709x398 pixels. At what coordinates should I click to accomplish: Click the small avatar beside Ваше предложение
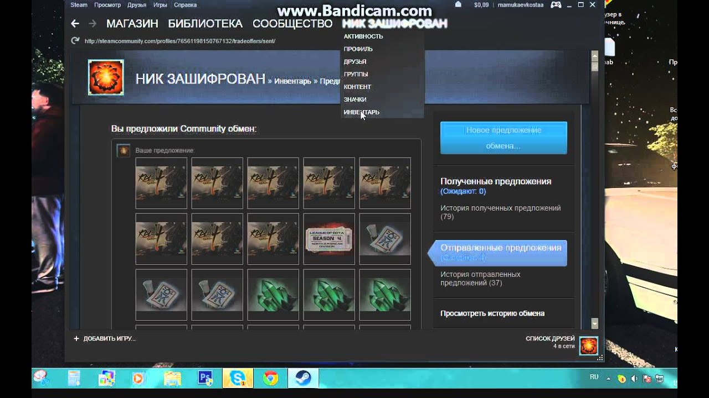(x=124, y=150)
